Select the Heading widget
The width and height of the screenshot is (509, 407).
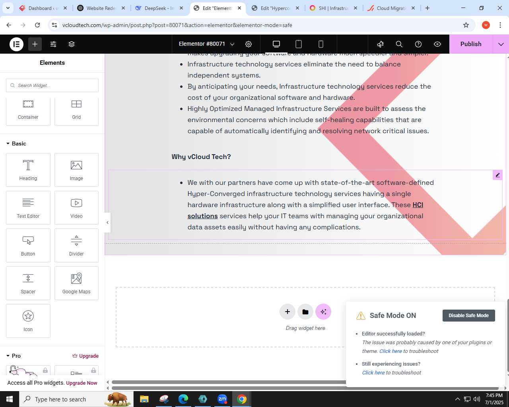click(28, 170)
